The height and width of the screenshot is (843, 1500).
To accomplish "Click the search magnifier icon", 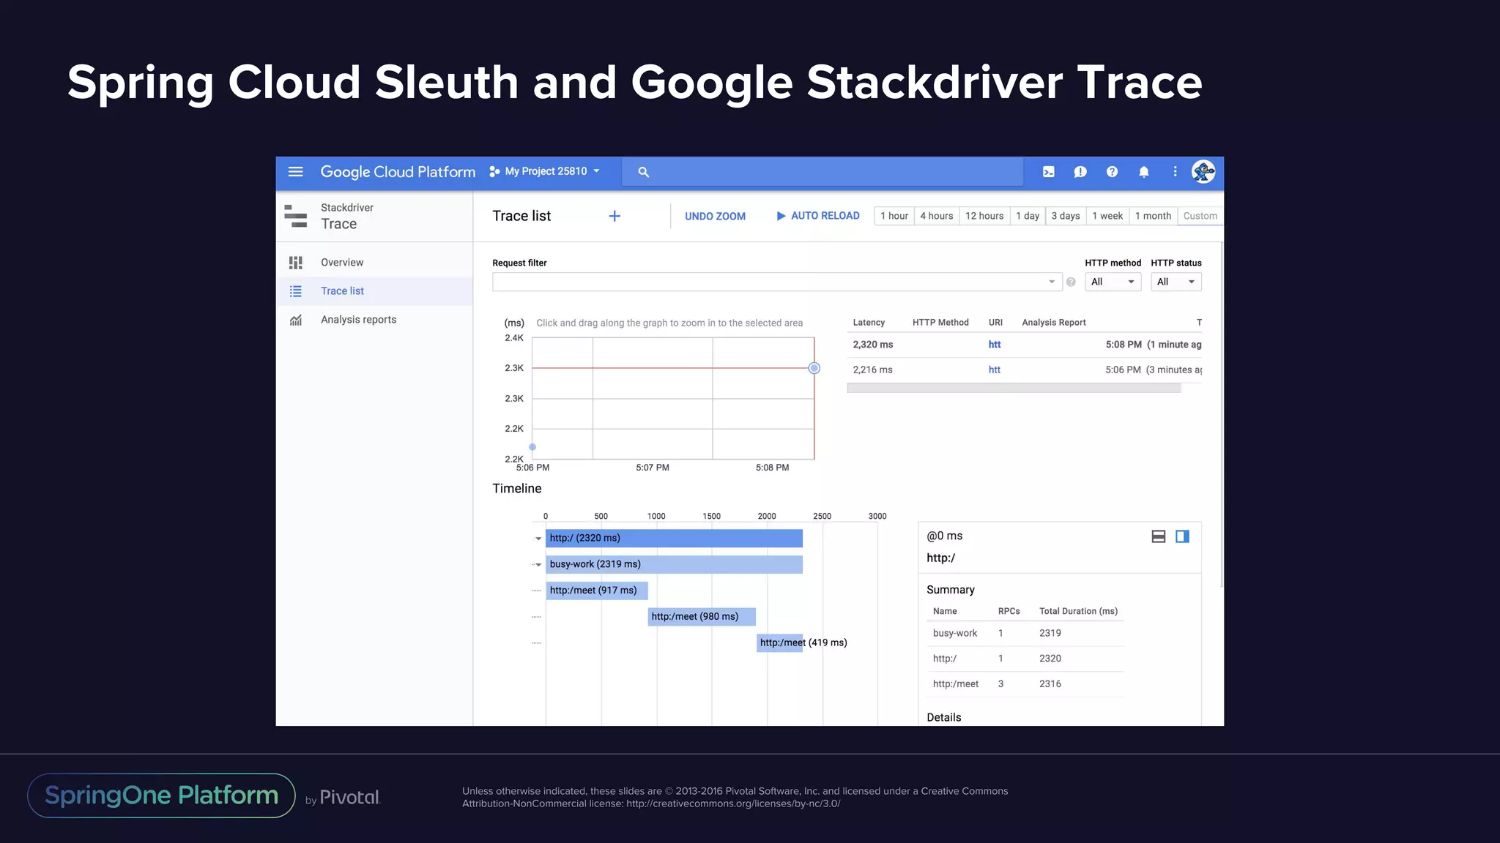I will (643, 172).
